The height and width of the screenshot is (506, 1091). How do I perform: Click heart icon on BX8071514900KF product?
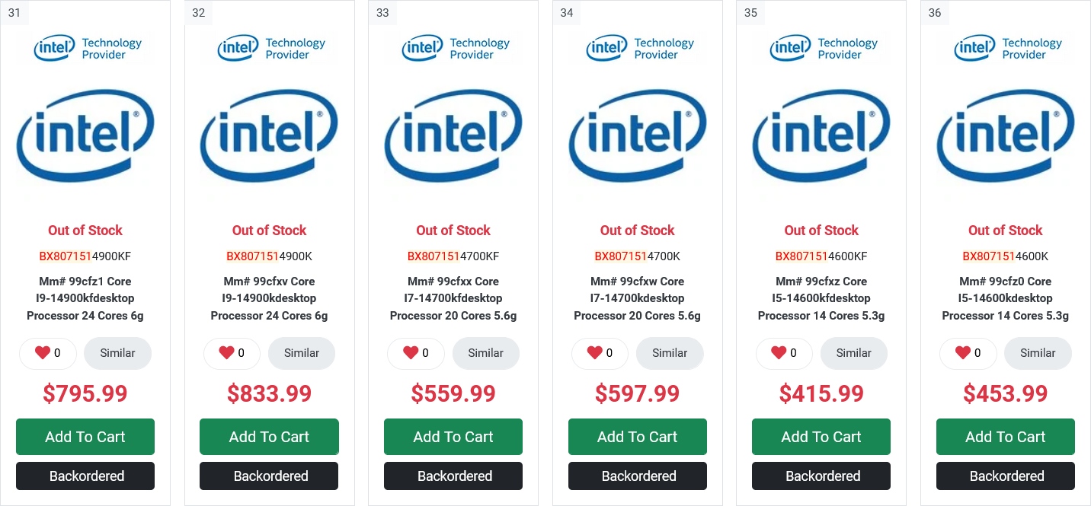pos(43,353)
